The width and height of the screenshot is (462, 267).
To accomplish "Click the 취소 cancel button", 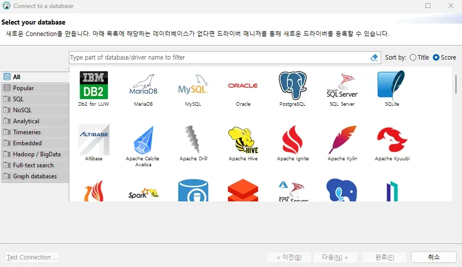I will pyautogui.click(x=434, y=257).
